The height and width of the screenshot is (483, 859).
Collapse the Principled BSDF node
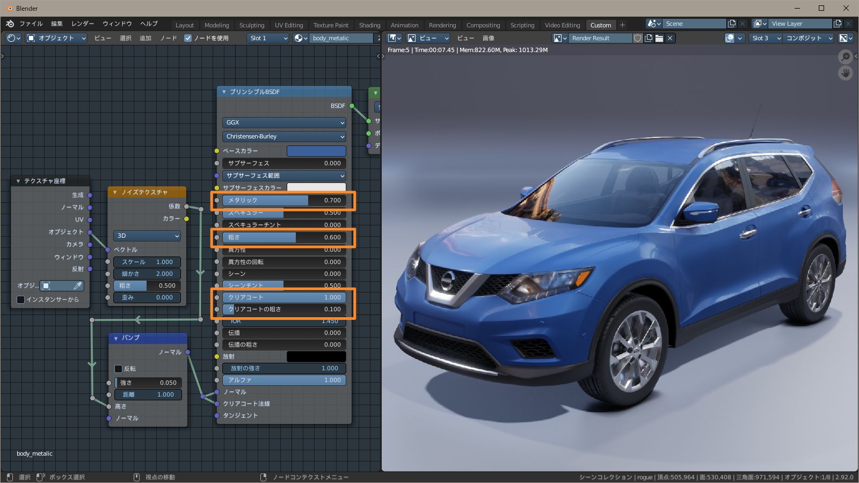tap(224, 92)
